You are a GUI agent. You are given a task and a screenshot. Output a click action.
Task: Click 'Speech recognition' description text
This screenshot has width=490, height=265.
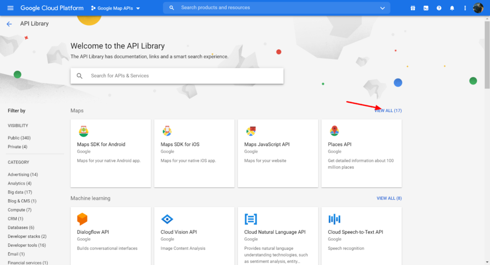346,248
